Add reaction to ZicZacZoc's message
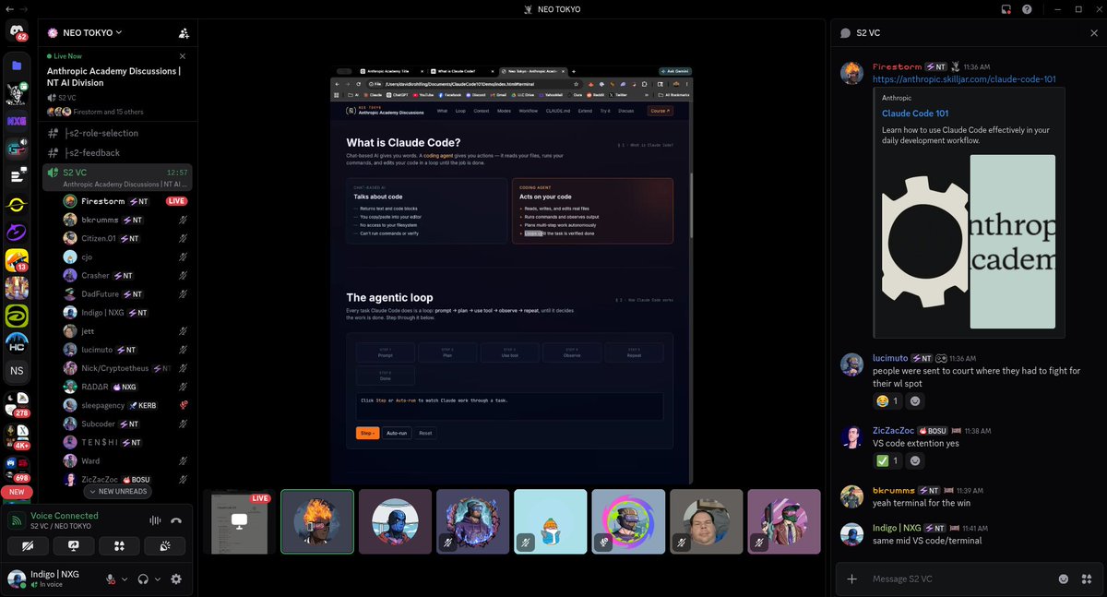 coord(915,460)
